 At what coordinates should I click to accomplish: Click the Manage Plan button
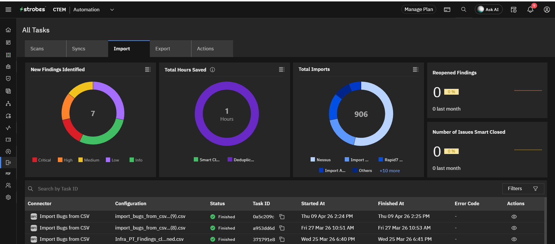[x=418, y=10]
